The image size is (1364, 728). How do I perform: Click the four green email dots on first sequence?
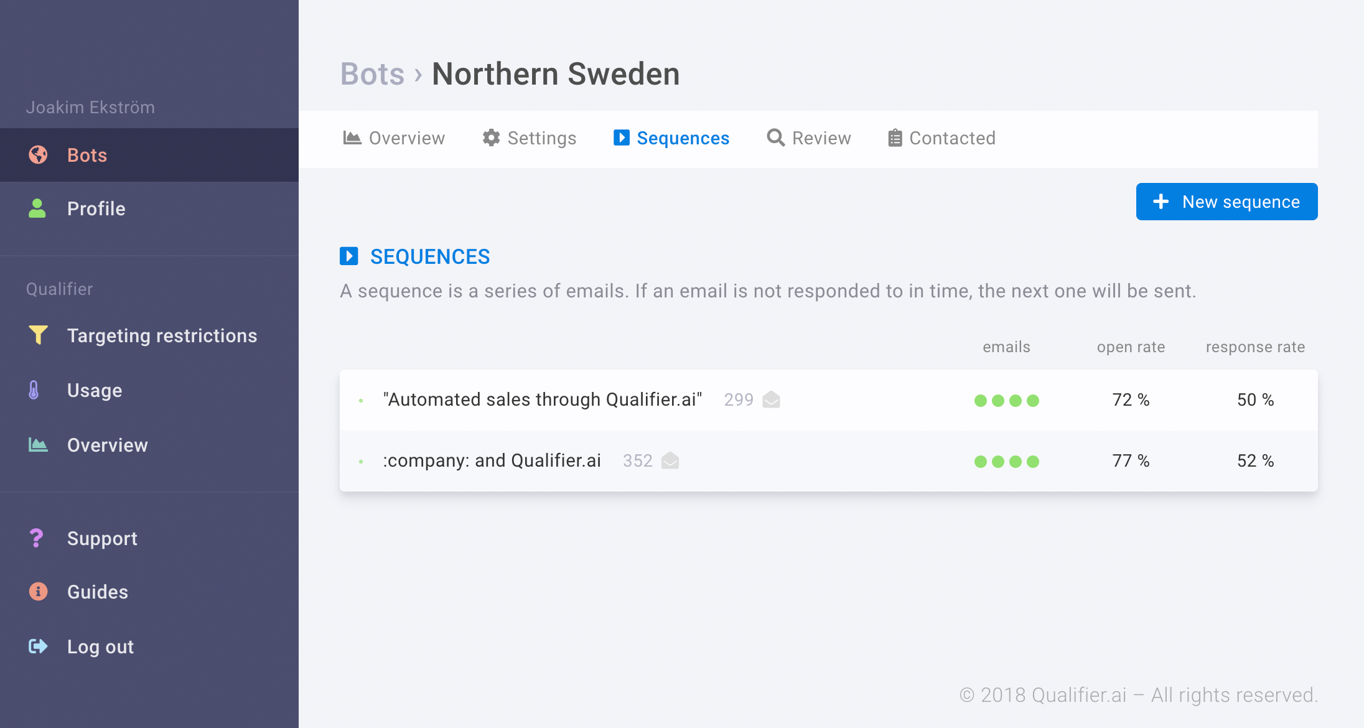point(1006,400)
